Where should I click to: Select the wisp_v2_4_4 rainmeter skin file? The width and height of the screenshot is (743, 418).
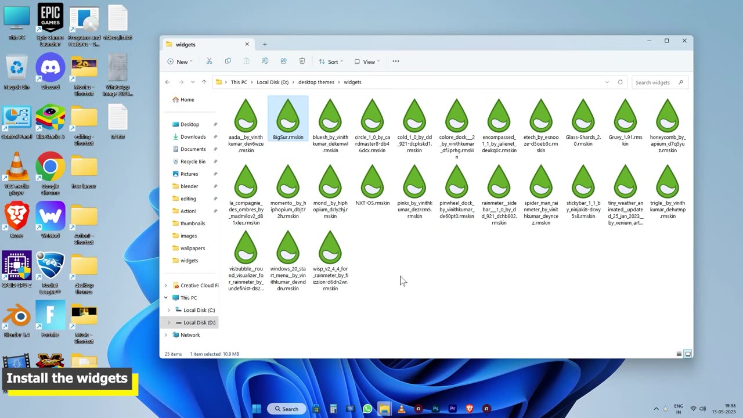tap(330, 261)
